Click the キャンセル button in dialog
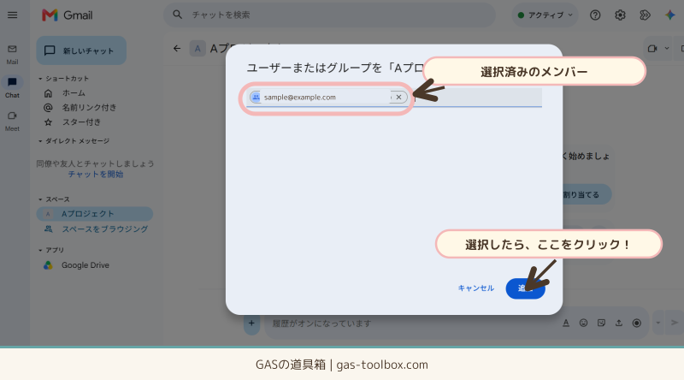The image size is (684, 380). [x=476, y=288]
